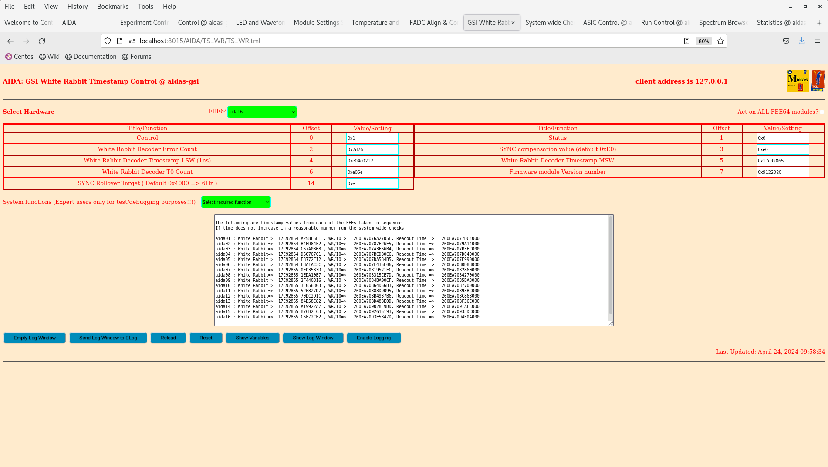Navigate back using the browser back arrow

[x=10, y=41]
